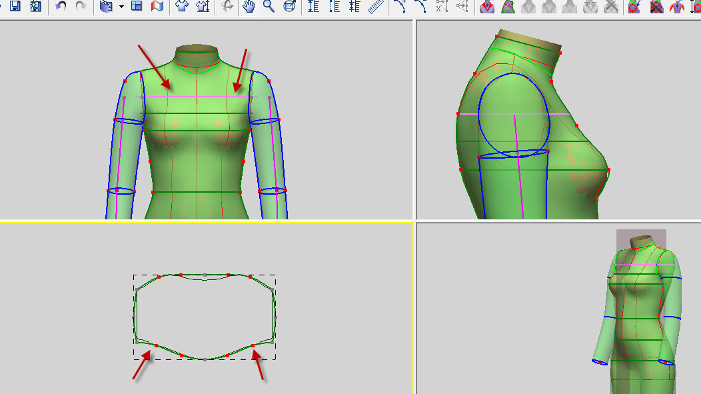Click the first greyed-out torso icon
This screenshot has width=701, height=394.
[528, 7]
